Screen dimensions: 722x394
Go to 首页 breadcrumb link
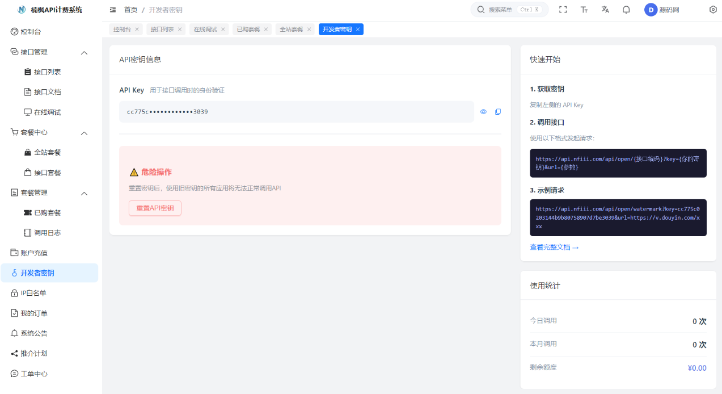pos(130,10)
